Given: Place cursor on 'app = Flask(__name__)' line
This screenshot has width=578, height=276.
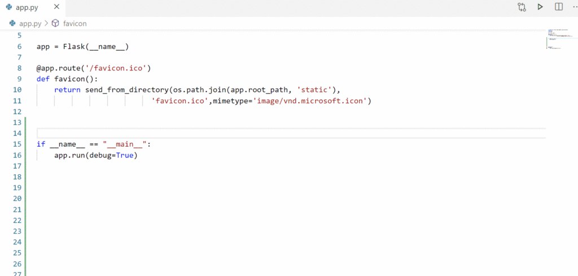Looking at the screenshot, I should [x=82, y=47].
